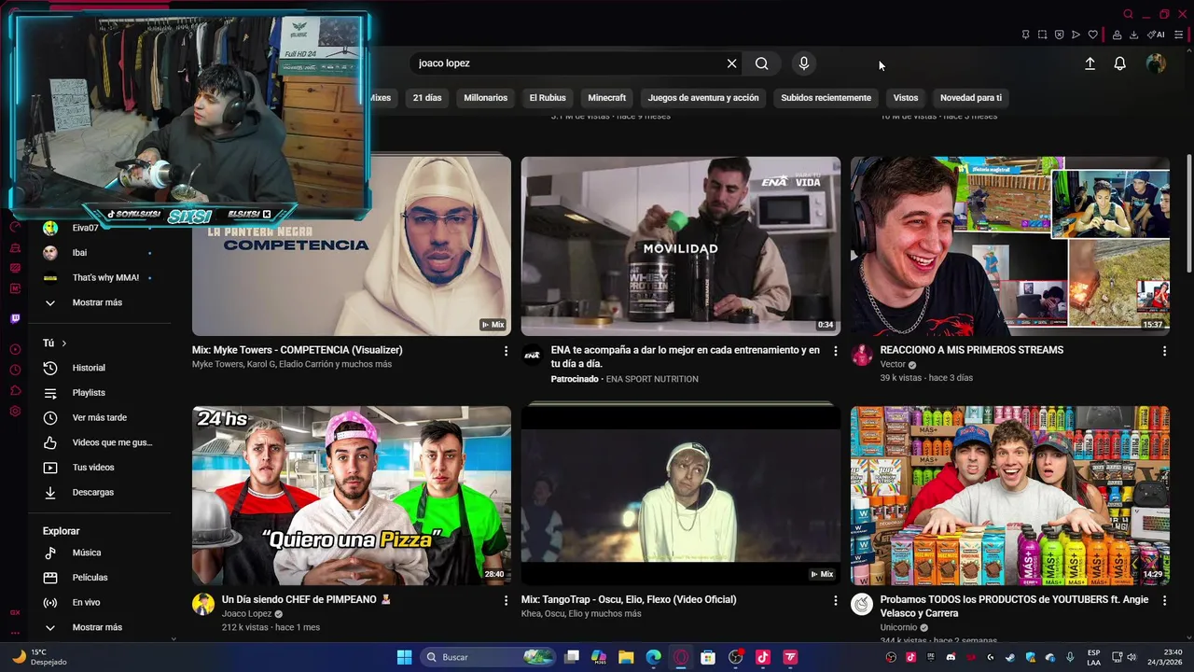Open the account avatar menu

tap(1156, 63)
